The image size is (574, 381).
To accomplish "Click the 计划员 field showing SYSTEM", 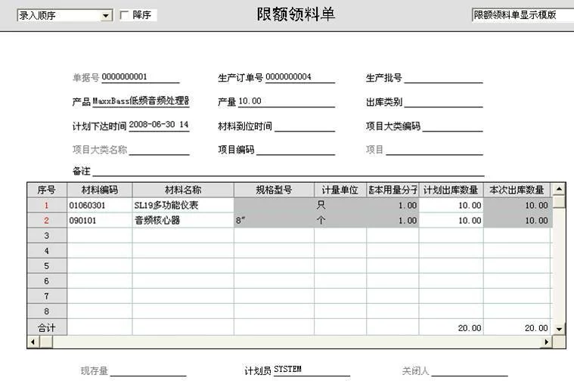I will (x=312, y=370).
